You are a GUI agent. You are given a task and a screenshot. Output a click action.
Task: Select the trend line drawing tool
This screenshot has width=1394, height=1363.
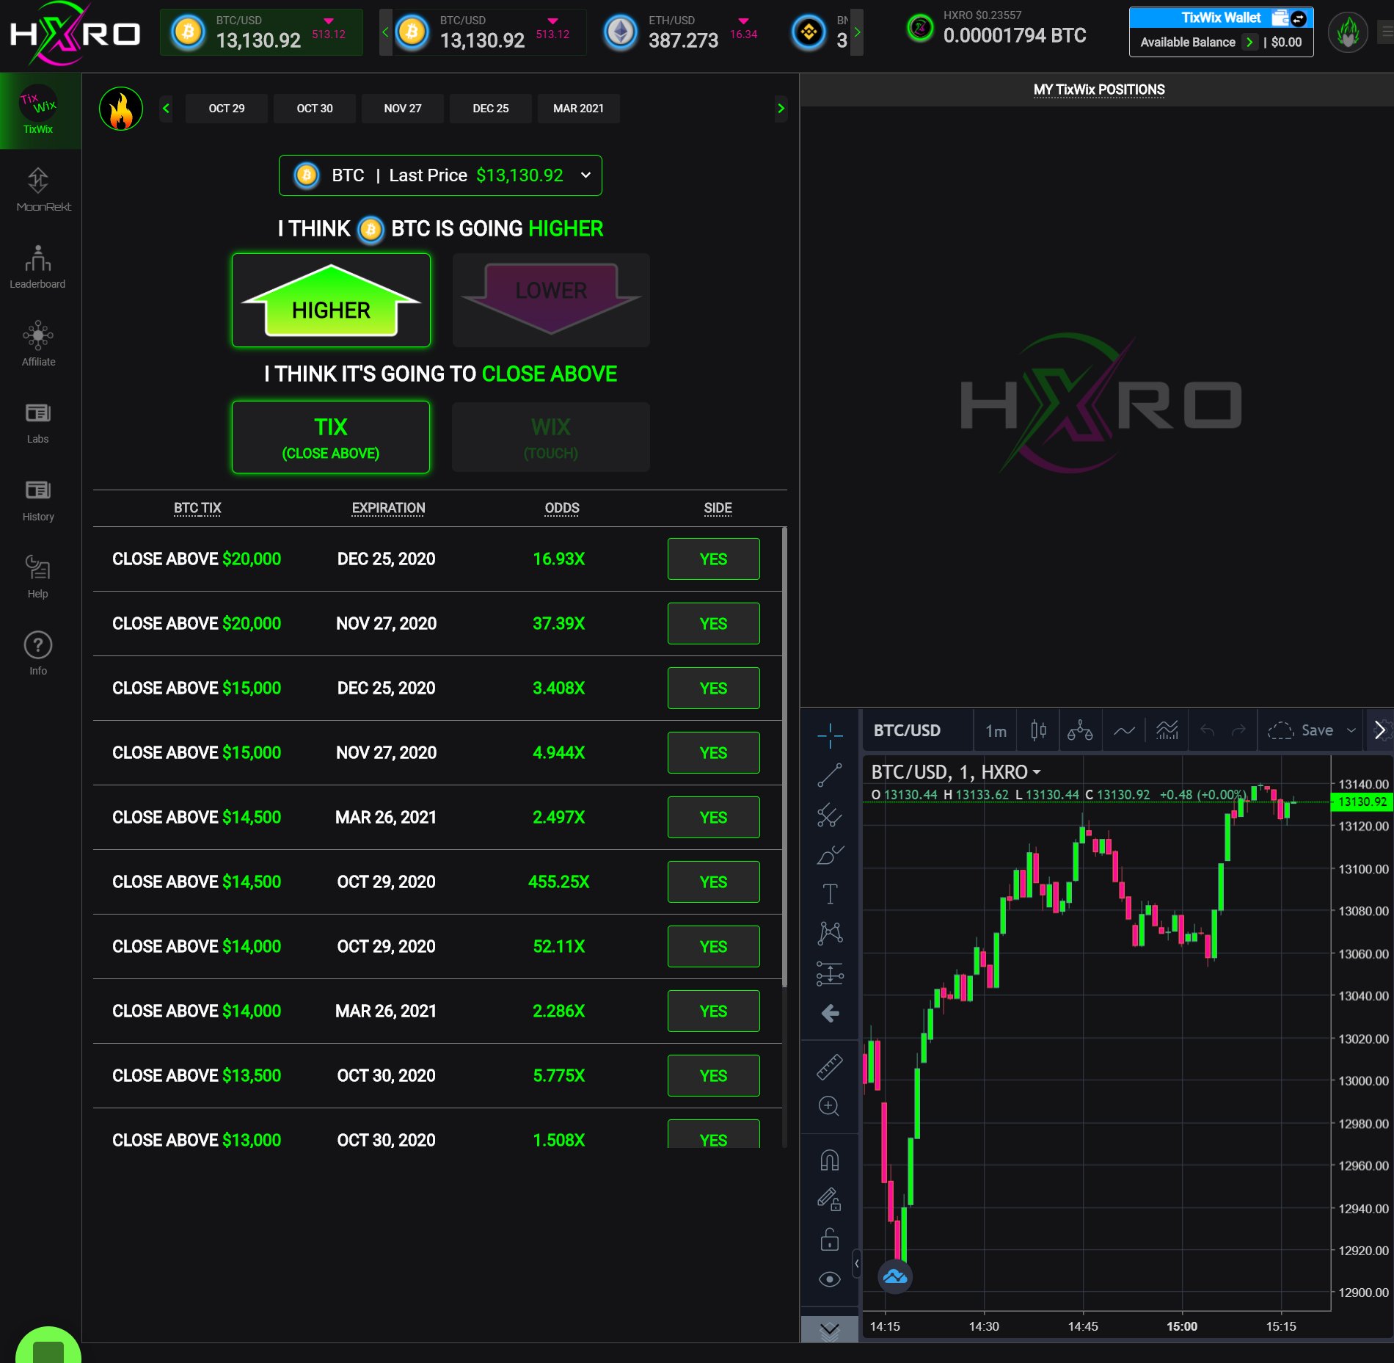[830, 775]
